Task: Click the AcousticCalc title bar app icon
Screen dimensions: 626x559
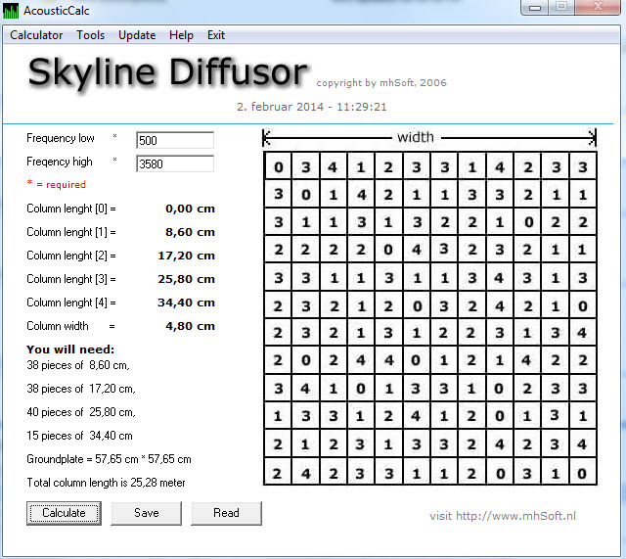Action: coord(12,11)
